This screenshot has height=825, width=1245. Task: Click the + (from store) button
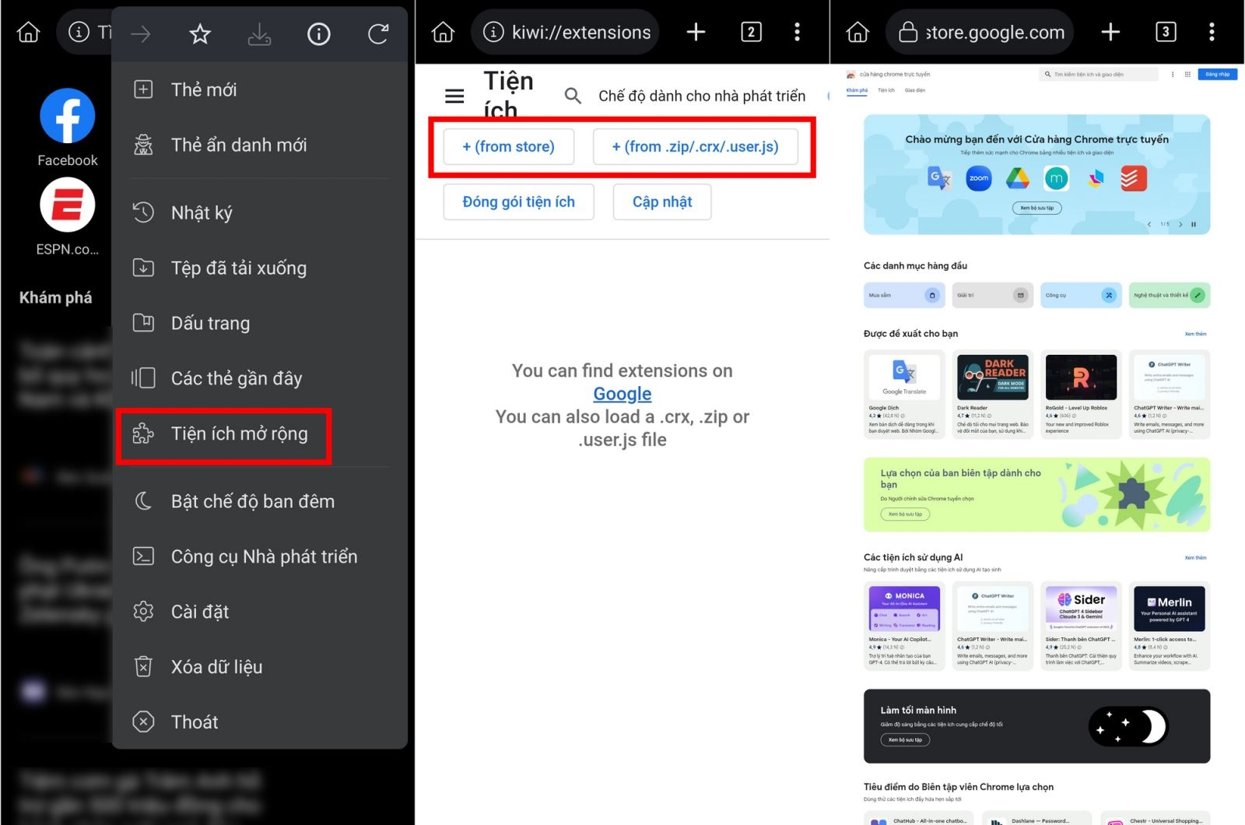pos(509,146)
